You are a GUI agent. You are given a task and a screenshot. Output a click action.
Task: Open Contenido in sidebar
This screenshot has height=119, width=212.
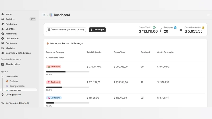coord(11,43)
